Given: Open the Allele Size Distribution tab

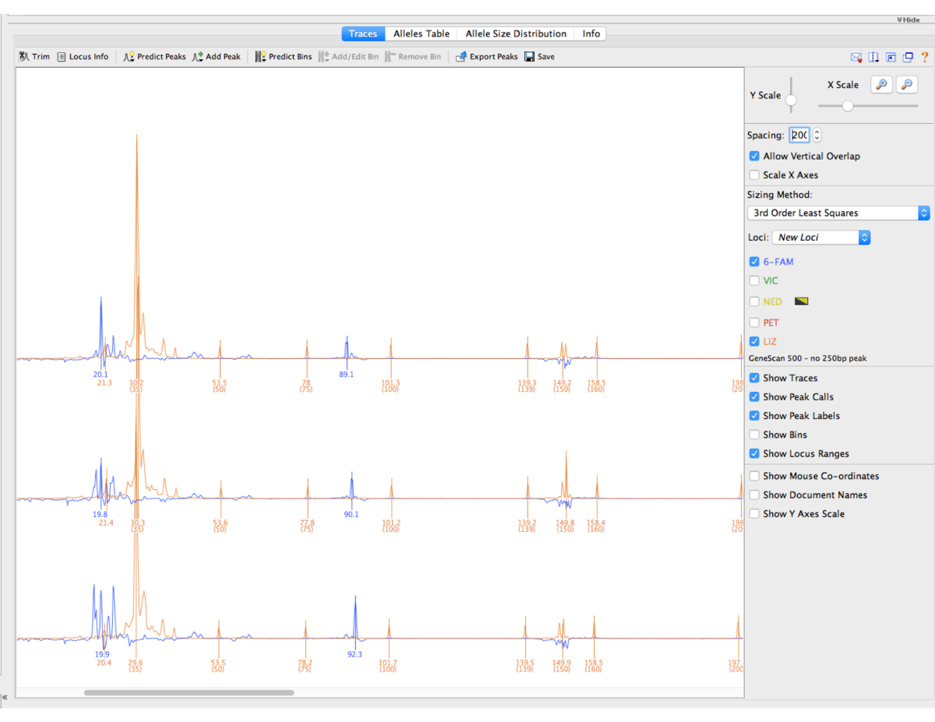Looking at the screenshot, I should click(516, 33).
